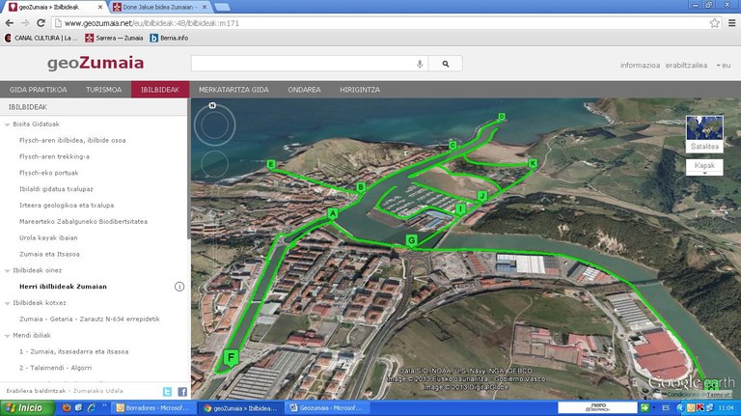Collapse the Mendi ibiliak group

pos(7,336)
